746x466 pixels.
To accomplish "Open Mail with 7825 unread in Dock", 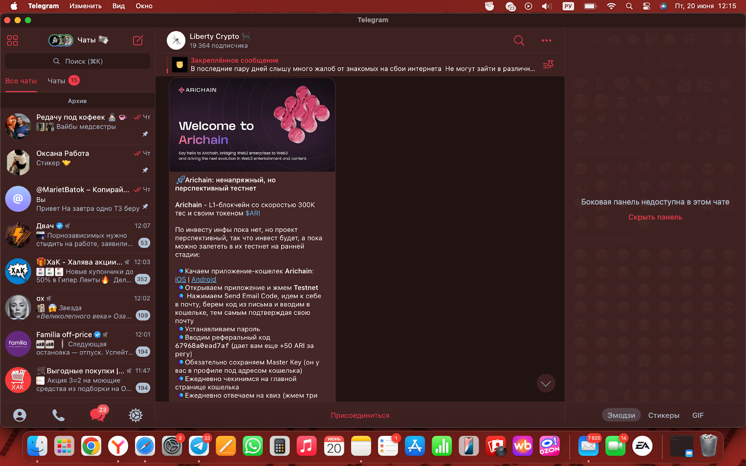I will pyautogui.click(x=588, y=446).
